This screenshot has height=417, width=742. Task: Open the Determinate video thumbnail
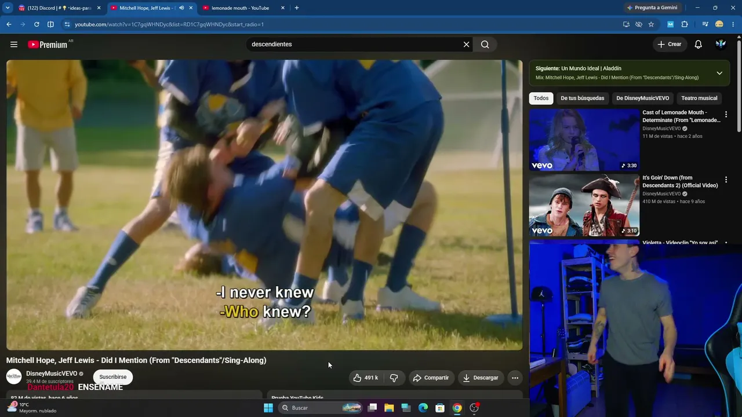click(x=584, y=140)
